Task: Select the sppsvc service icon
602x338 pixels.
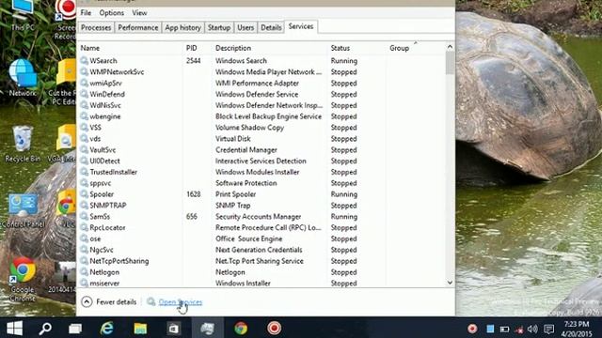Action: point(84,183)
